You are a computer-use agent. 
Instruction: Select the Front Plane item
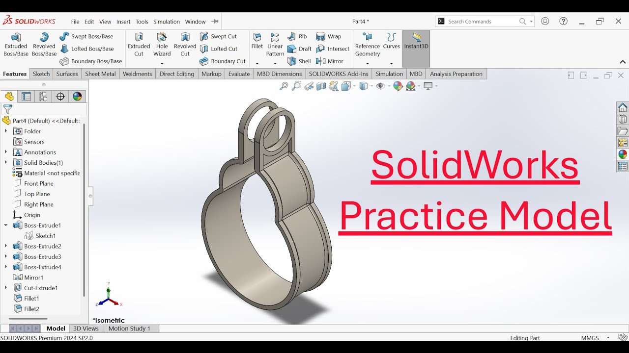[33, 183]
